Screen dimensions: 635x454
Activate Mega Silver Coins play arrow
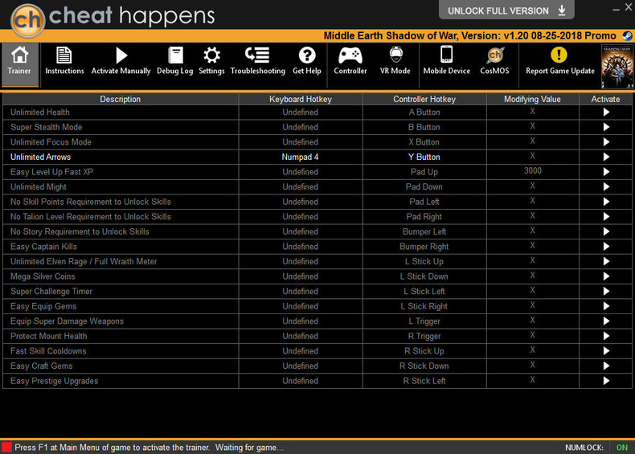tap(606, 276)
